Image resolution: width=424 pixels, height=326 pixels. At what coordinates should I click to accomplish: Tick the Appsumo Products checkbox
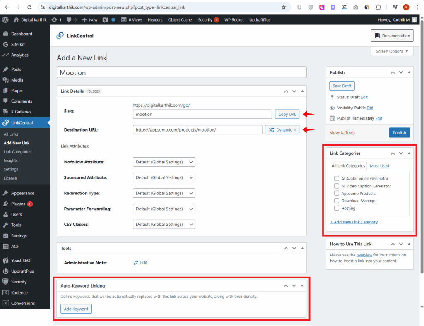(x=337, y=194)
